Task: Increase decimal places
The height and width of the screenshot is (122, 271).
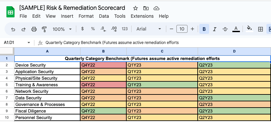Action: point(114,29)
